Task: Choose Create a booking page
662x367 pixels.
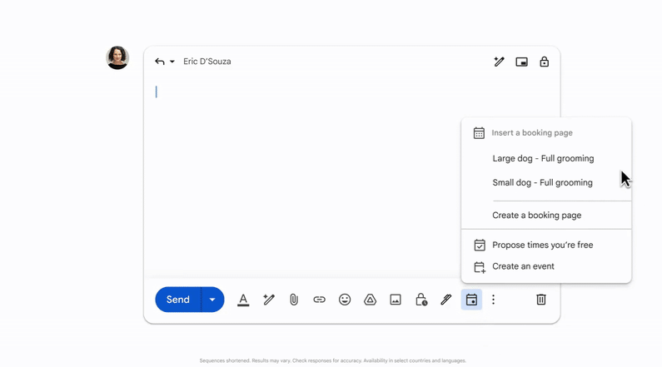Action: coord(546,216)
